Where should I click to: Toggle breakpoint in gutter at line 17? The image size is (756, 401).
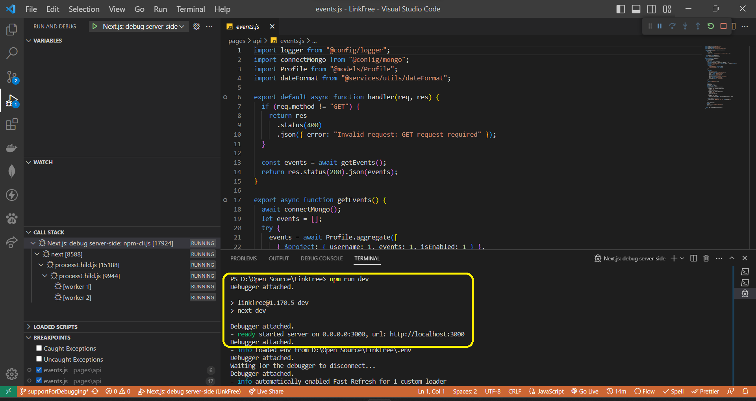[x=225, y=200]
